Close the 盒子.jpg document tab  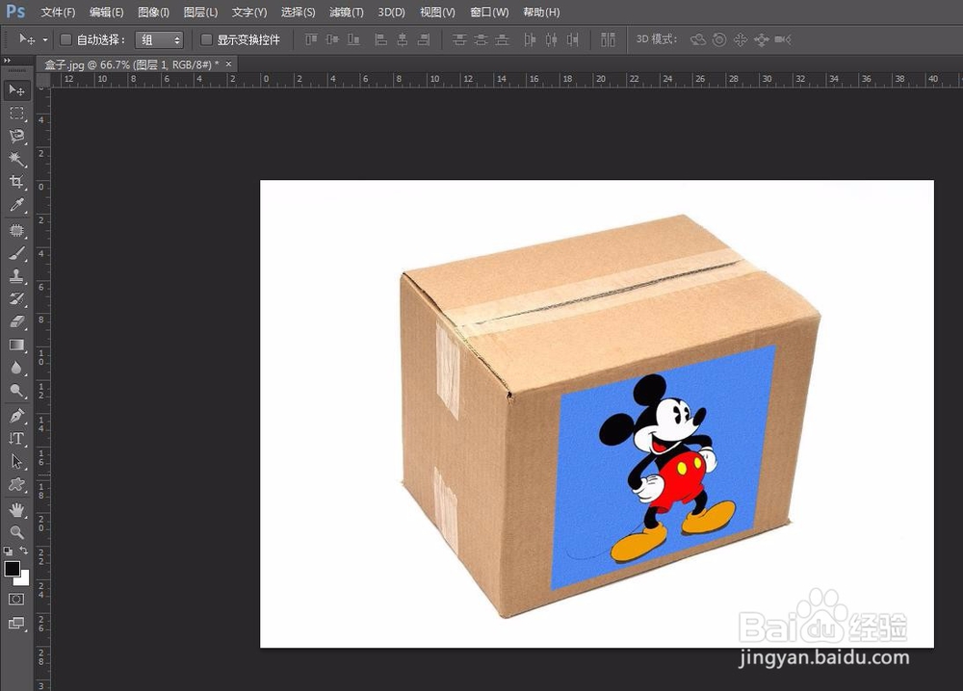pyautogui.click(x=228, y=64)
